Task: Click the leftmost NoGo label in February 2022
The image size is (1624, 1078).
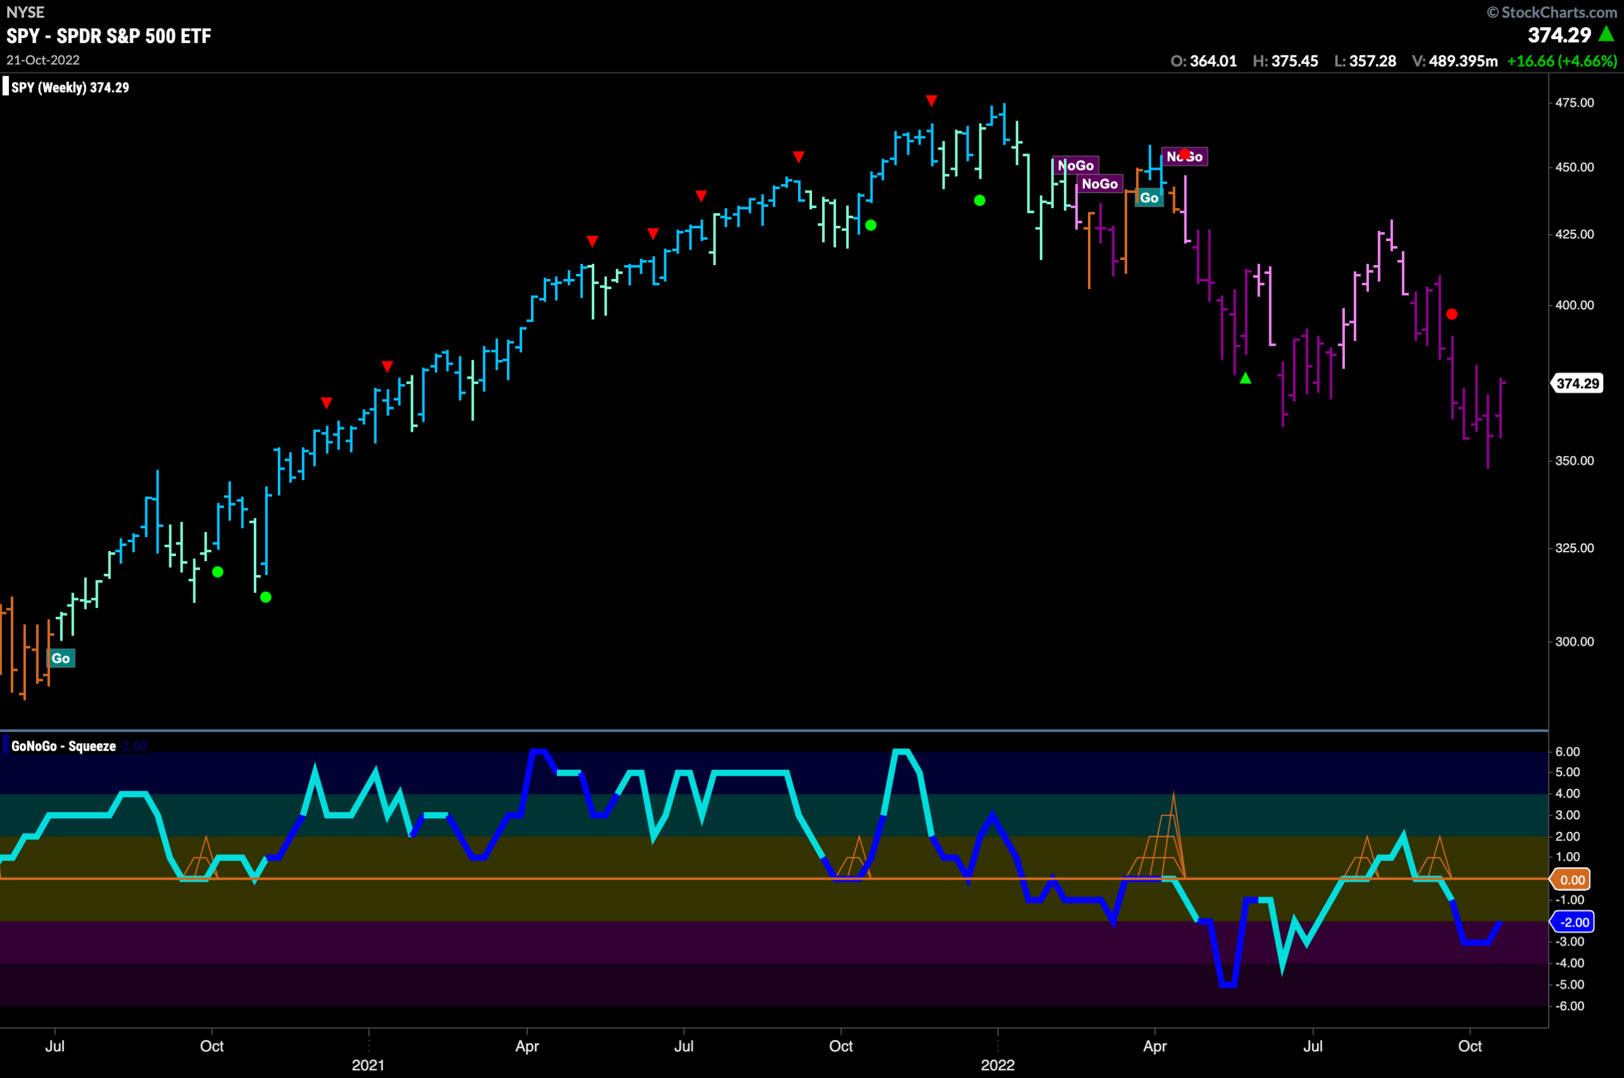Action: click(1076, 166)
